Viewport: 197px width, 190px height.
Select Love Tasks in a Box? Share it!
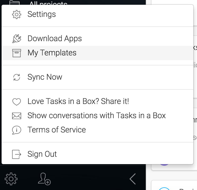coord(78,101)
